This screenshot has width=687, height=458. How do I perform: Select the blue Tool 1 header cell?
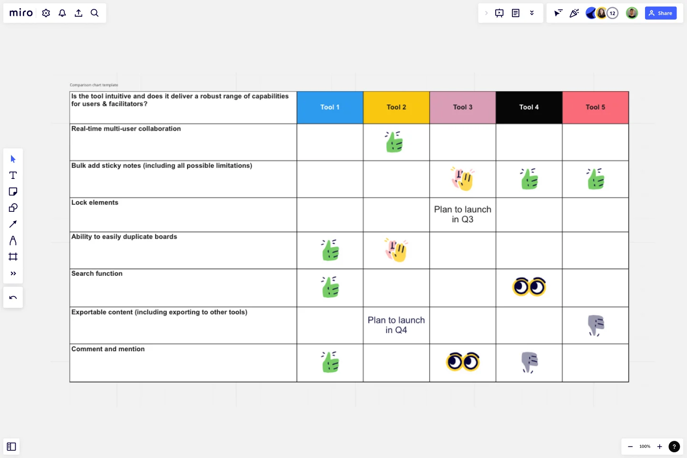coord(330,107)
